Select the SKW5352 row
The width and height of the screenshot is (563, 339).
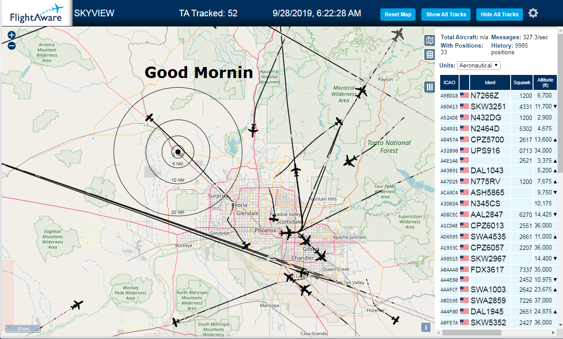pyautogui.click(x=499, y=323)
